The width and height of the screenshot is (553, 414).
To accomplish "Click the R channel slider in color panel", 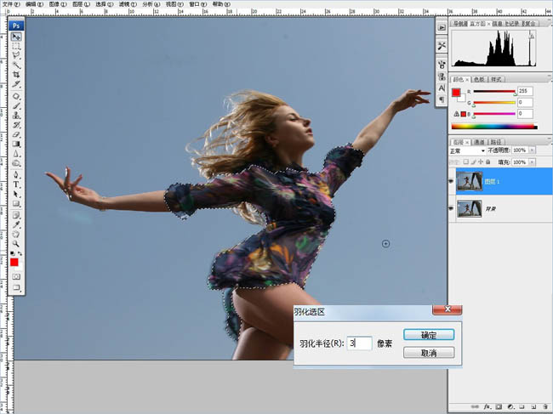I will [493, 91].
